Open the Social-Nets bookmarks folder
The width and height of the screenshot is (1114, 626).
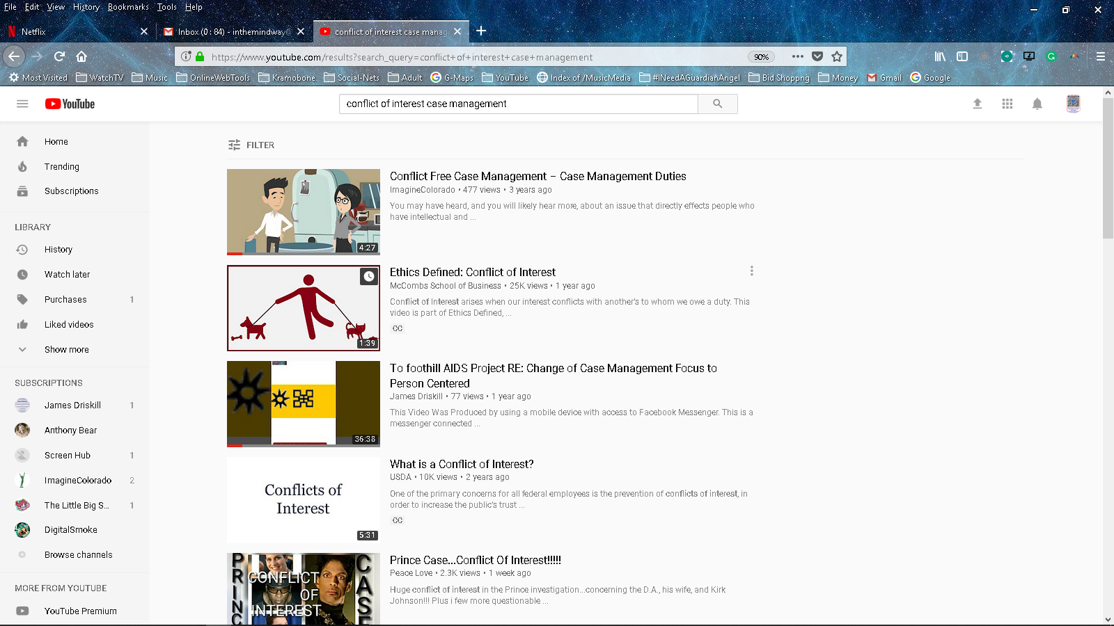[352, 78]
